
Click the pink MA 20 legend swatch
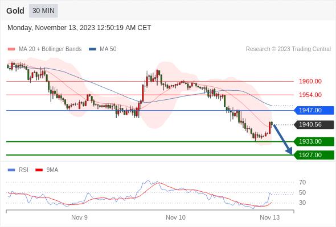pos(11,49)
